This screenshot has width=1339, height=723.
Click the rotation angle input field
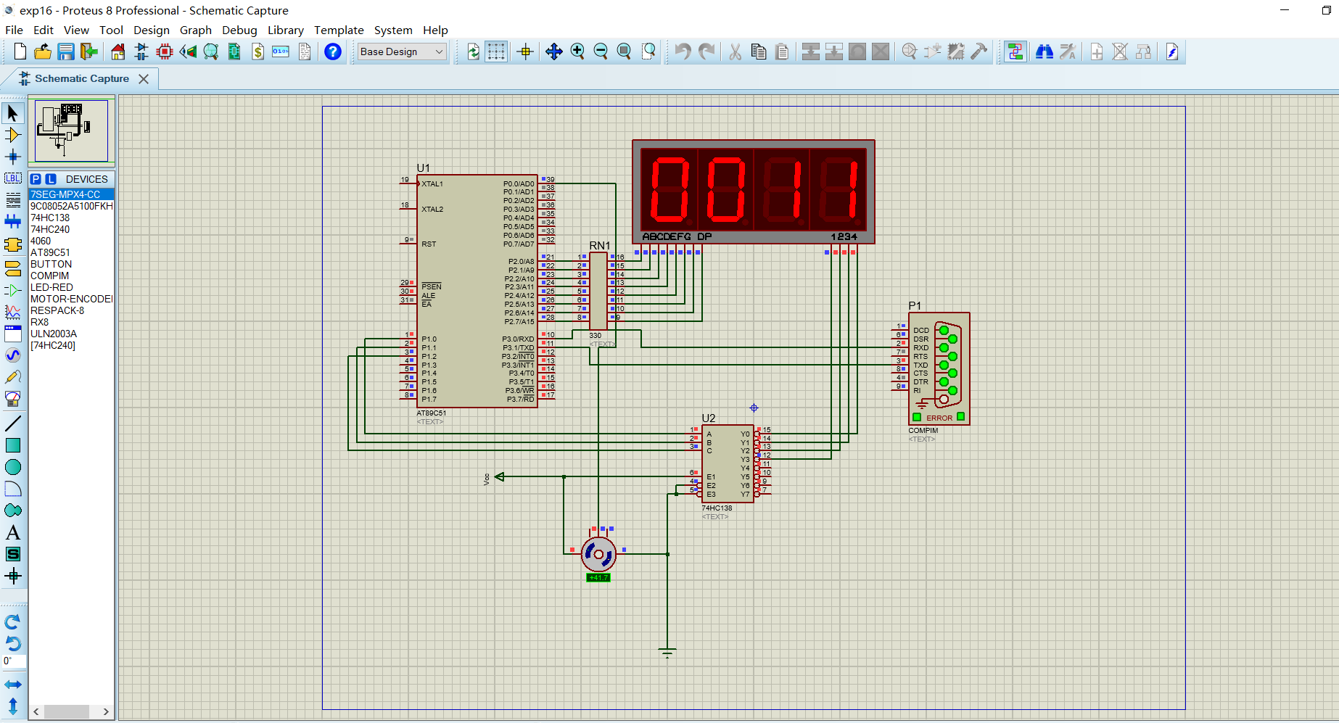click(15, 661)
